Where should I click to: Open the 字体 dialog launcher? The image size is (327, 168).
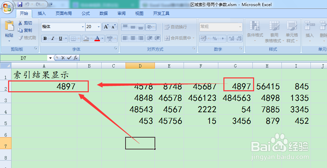click(x=116, y=48)
